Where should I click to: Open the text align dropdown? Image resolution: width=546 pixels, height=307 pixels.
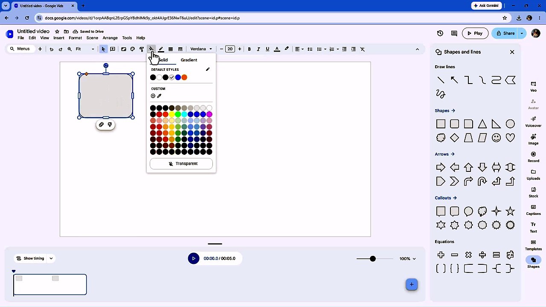299,49
